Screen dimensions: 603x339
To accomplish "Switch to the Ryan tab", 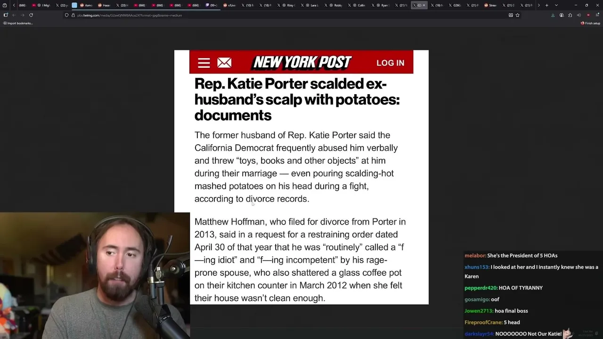I will click(x=381, y=5).
